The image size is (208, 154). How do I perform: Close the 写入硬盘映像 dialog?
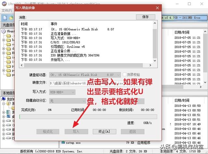(157, 8)
